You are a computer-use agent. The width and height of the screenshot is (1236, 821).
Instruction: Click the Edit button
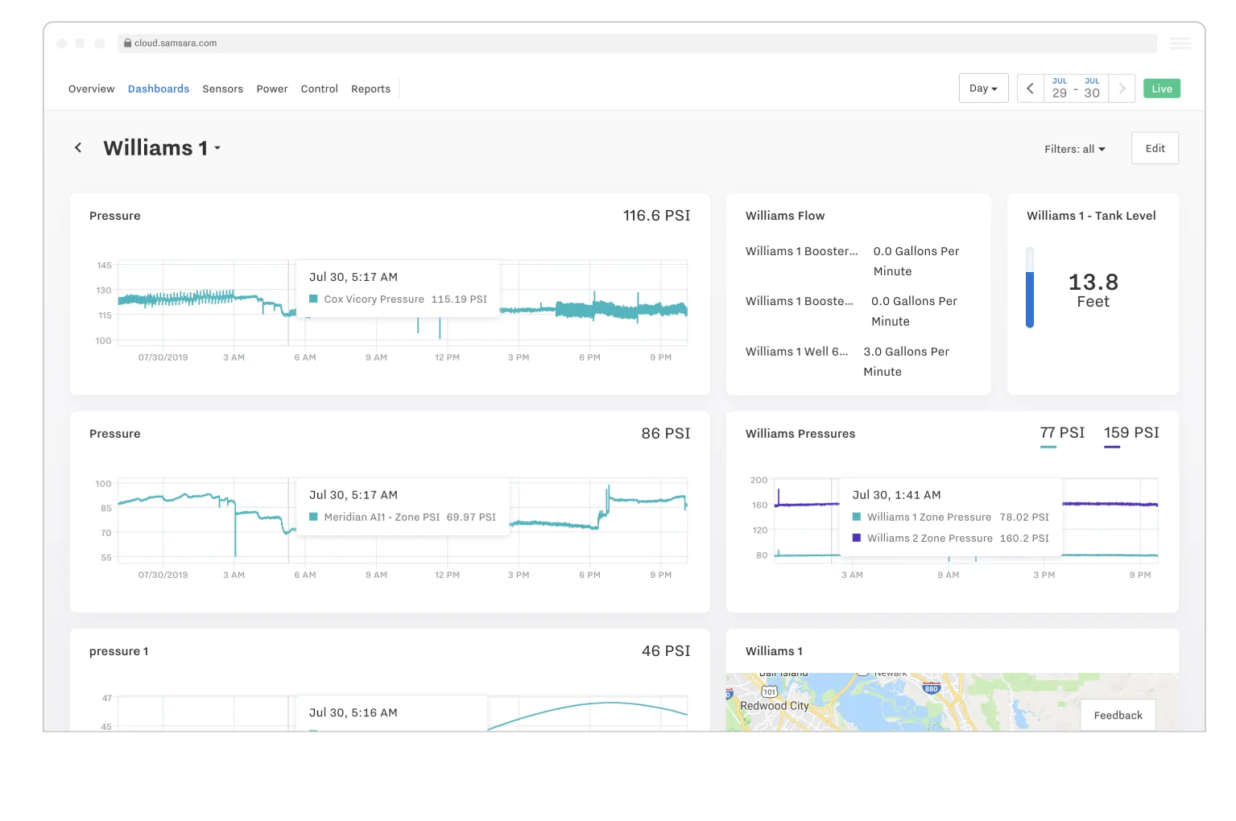1155,148
